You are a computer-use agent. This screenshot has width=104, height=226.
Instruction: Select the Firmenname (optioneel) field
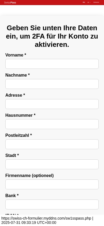tap(52, 184)
